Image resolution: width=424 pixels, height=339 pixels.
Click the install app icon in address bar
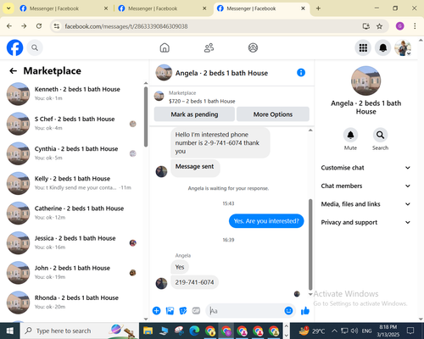366,26
